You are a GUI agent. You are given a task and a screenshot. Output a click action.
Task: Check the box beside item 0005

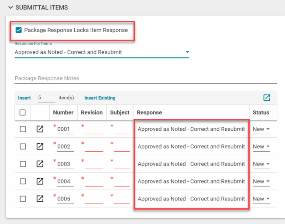pyautogui.click(x=23, y=199)
